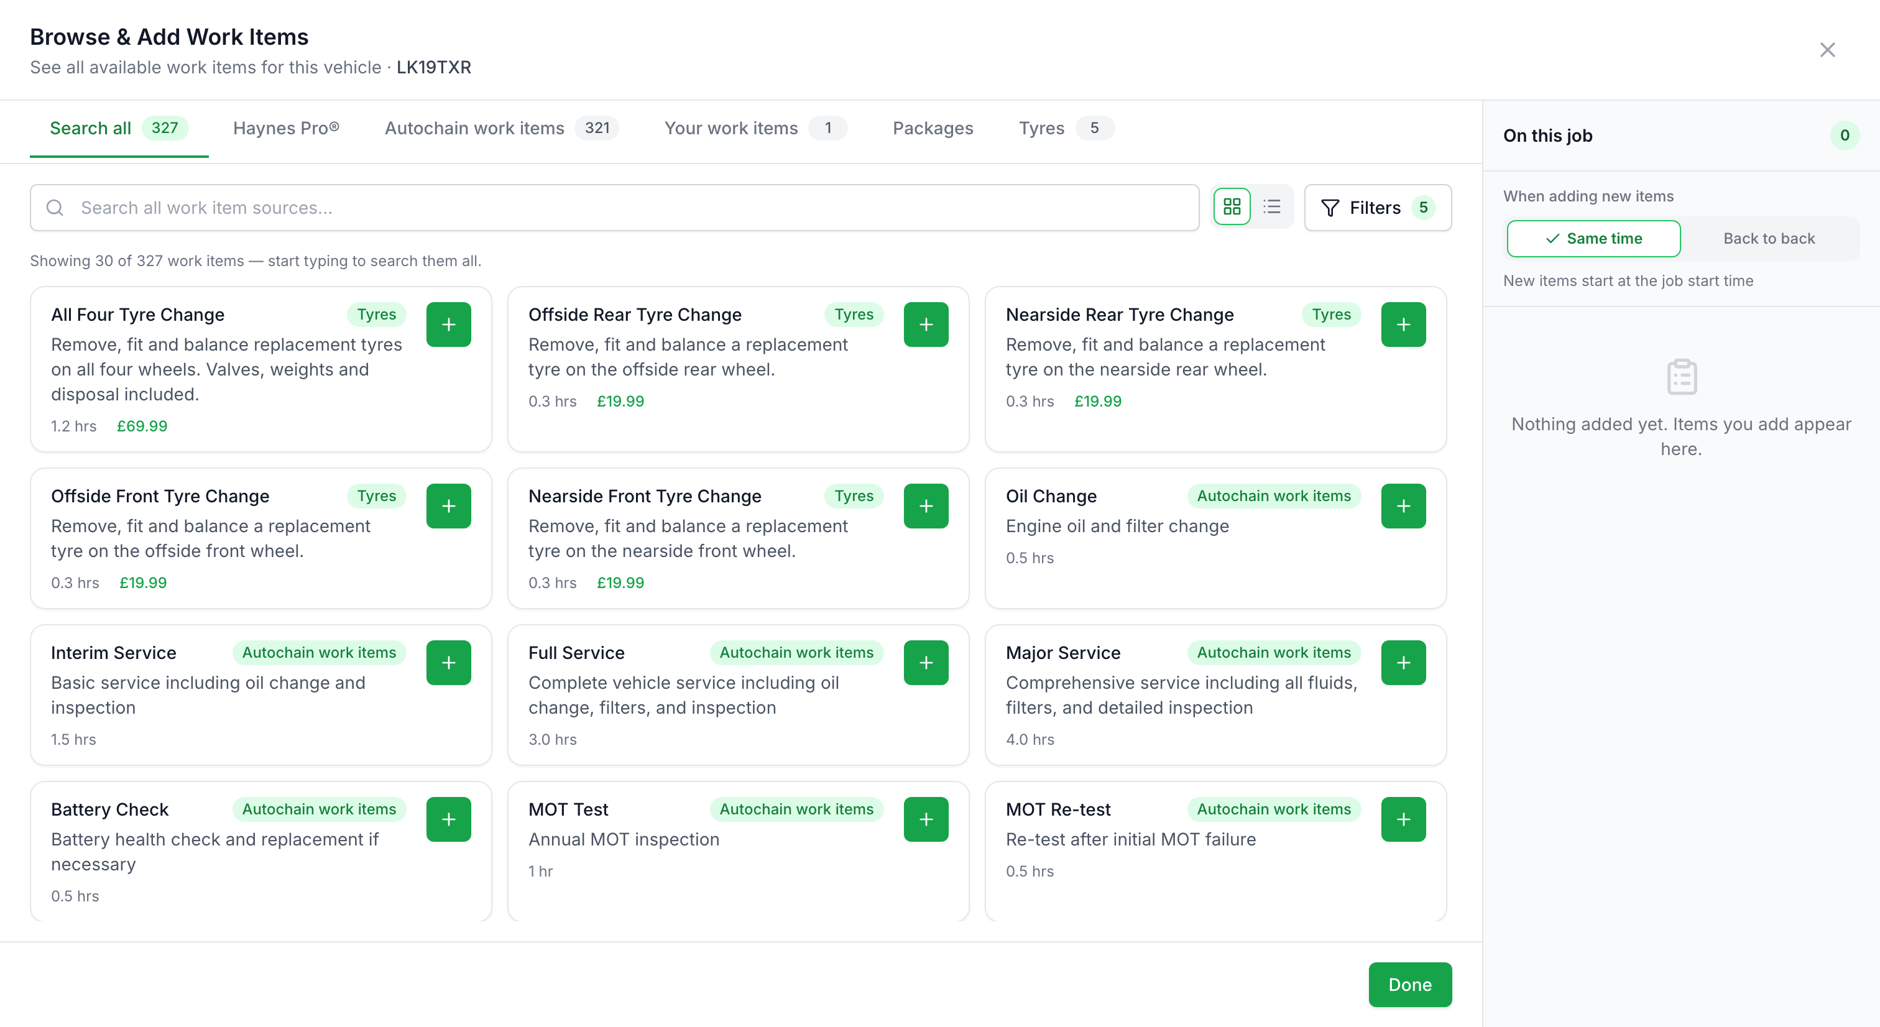Open the Packages tab

pos(932,129)
